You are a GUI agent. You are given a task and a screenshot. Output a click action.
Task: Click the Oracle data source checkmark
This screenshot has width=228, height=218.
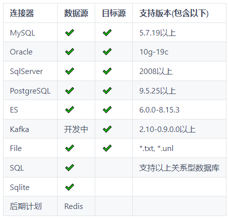(70, 51)
